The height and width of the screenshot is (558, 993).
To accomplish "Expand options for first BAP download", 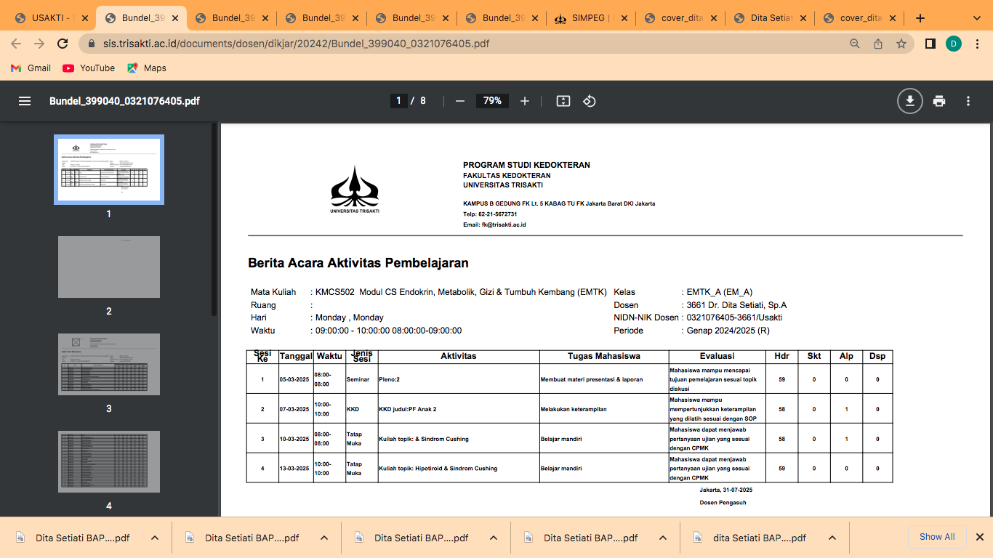I will pyautogui.click(x=155, y=538).
